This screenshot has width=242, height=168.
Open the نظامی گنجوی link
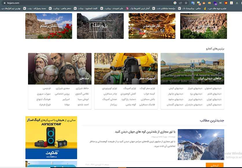82,94
